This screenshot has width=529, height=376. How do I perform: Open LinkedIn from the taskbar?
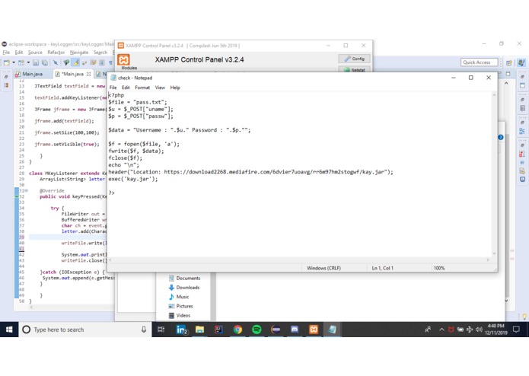click(181, 330)
